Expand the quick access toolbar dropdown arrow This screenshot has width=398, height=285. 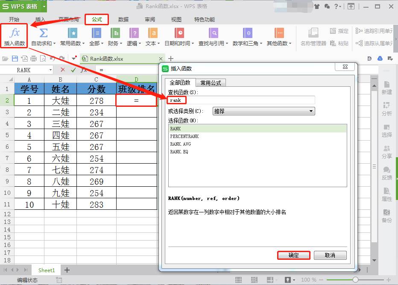(x=73, y=59)
